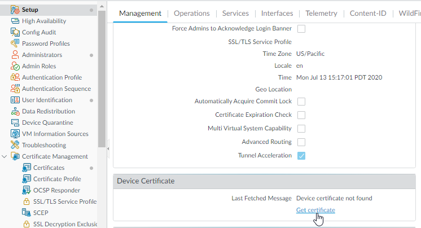Select the Administrators person icon
This screenshot has width=421, height=228.
point(16,55)
